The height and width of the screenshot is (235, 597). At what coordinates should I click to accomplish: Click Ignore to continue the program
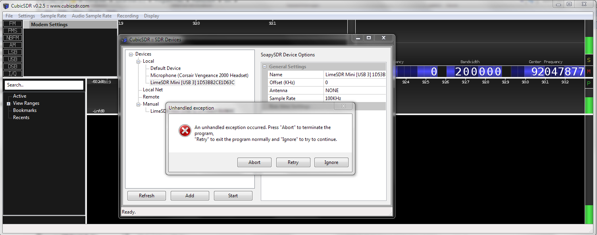331,162
